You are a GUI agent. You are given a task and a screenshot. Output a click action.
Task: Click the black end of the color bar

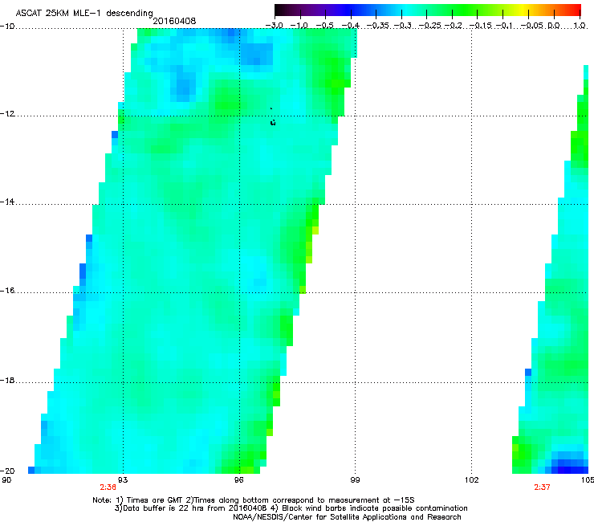[x=279, y=10]
